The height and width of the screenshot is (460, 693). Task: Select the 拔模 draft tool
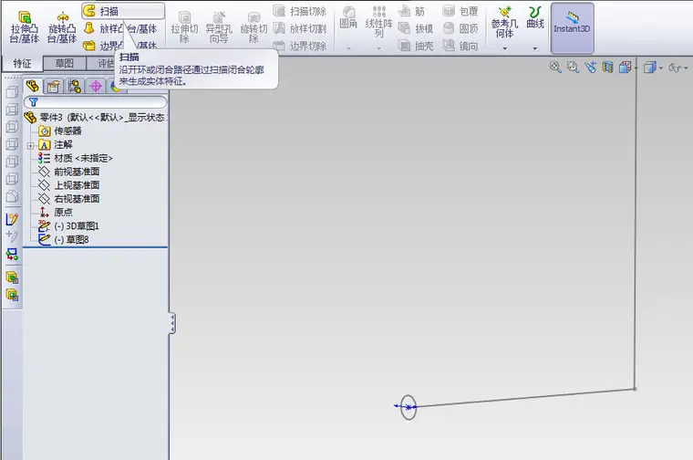pyautogui.click(x=416, y=29)
